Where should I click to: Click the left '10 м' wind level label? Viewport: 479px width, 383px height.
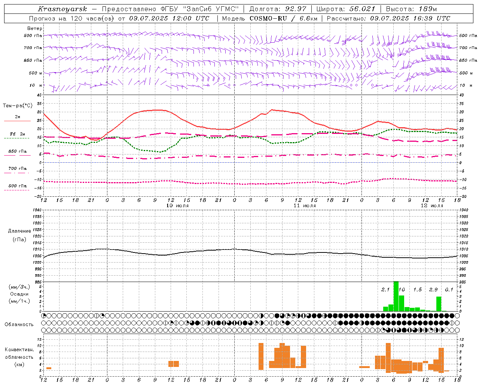(x=36, y=85)
